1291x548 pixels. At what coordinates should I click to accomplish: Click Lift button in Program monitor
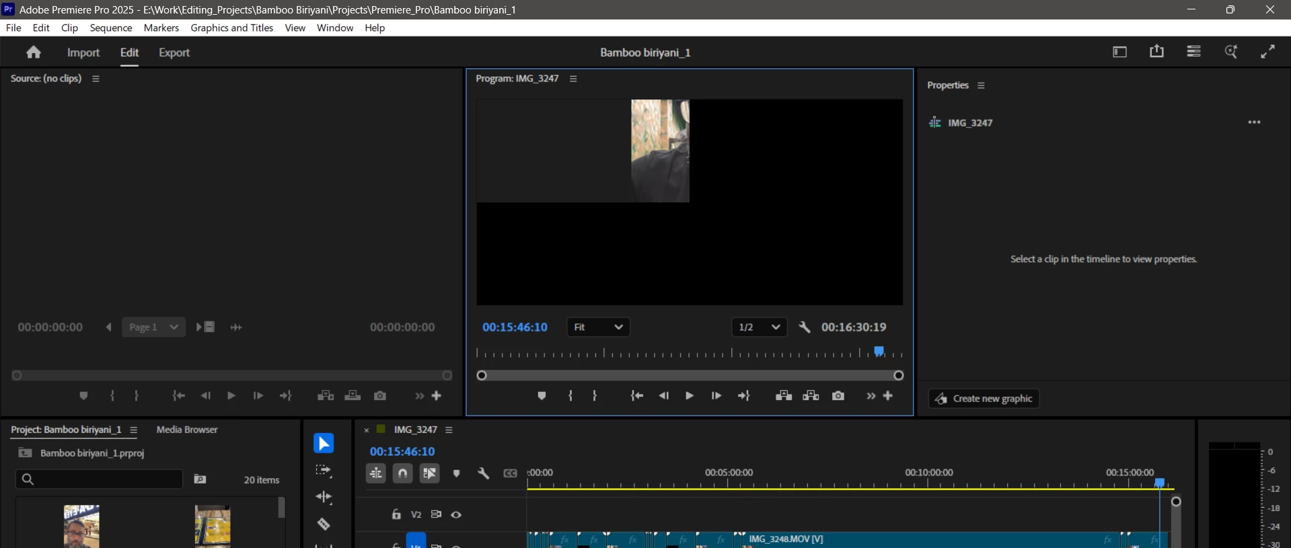click(784, 396)
